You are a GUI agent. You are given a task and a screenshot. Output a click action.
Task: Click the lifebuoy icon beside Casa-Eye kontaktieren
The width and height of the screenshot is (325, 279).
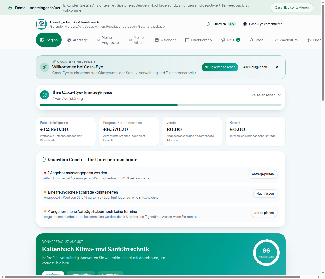pyautogui.click(x=245, y=24)
